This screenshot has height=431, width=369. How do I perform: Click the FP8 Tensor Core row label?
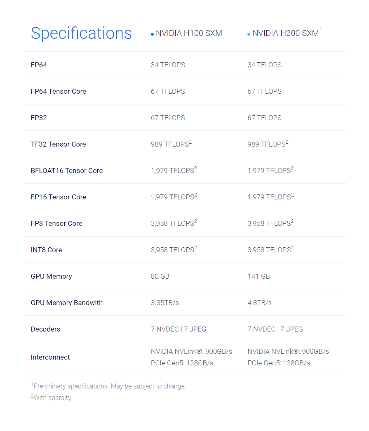point(56,223)
